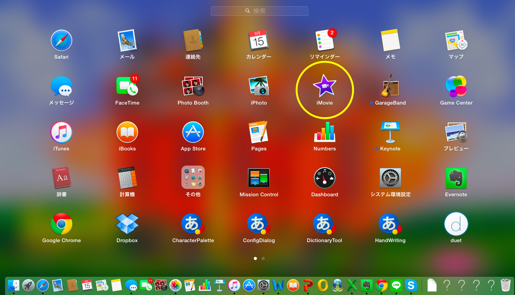Launch メール from the Launchpad grid
The height and width of the screenshot is (295, 515).
tap(127, 40)
